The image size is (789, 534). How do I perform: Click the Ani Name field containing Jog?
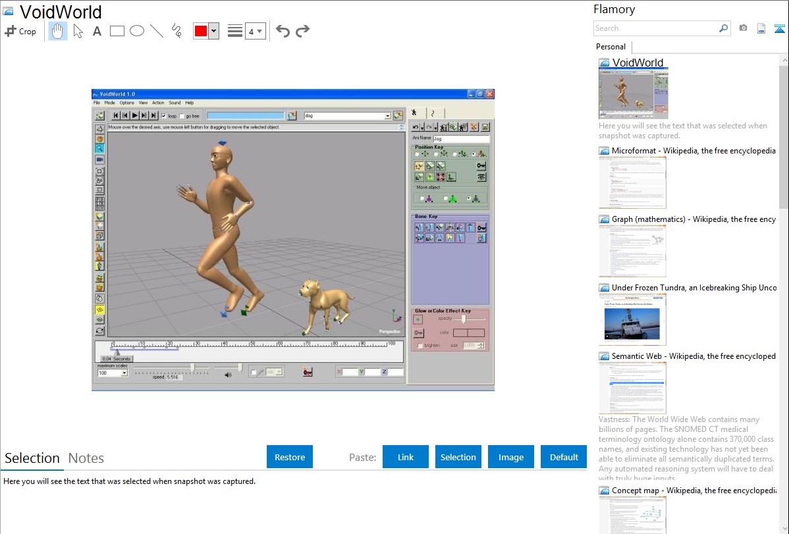(x=461, y=138)
